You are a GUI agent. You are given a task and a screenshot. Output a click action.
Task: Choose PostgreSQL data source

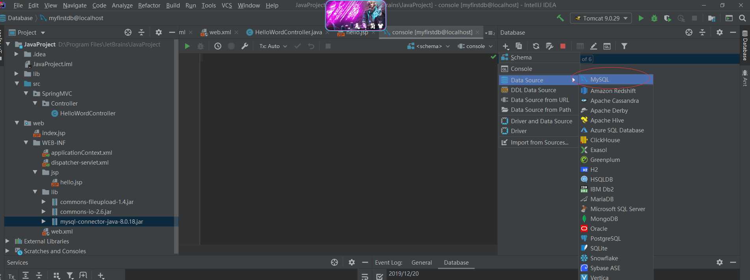coord(616,238)
